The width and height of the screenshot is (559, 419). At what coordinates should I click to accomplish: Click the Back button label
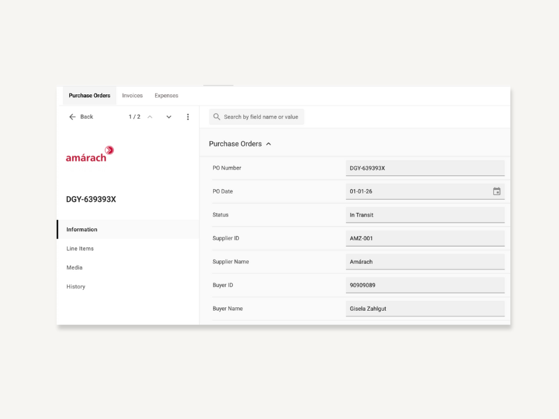(x=87, y=117)
